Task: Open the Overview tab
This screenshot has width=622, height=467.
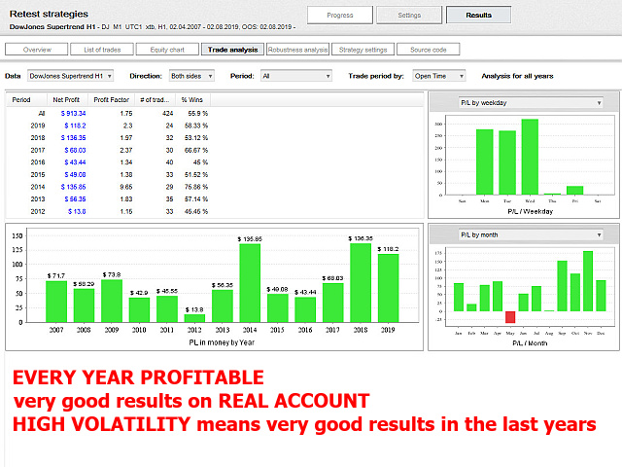Action: pos(37,50)
